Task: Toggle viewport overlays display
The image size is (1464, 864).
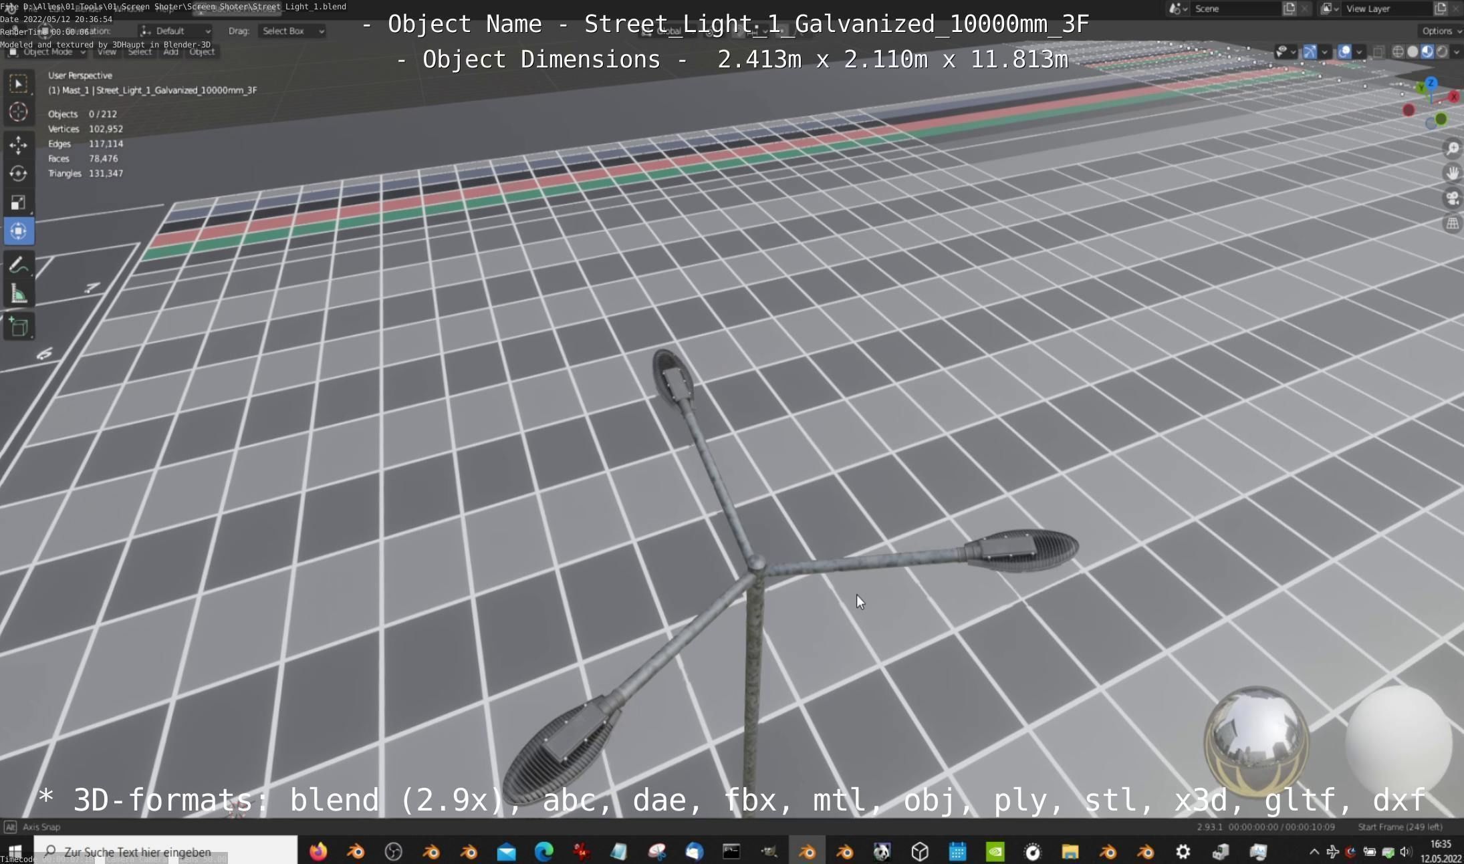Action: point(1344,51)
